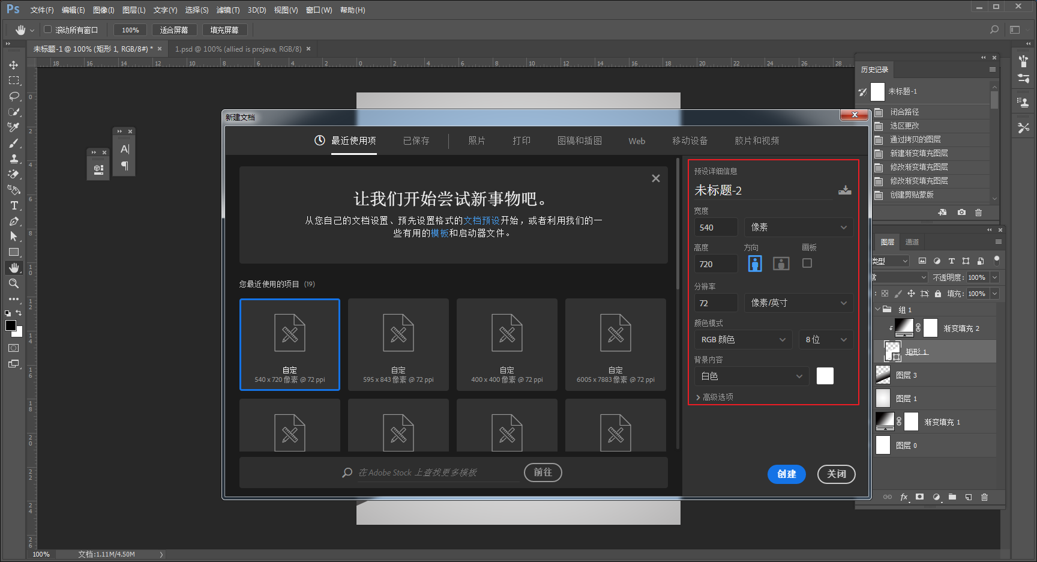Switch to the 打印 tab
The height and width of the screenshot is (562, 1037).
(522, 140)
